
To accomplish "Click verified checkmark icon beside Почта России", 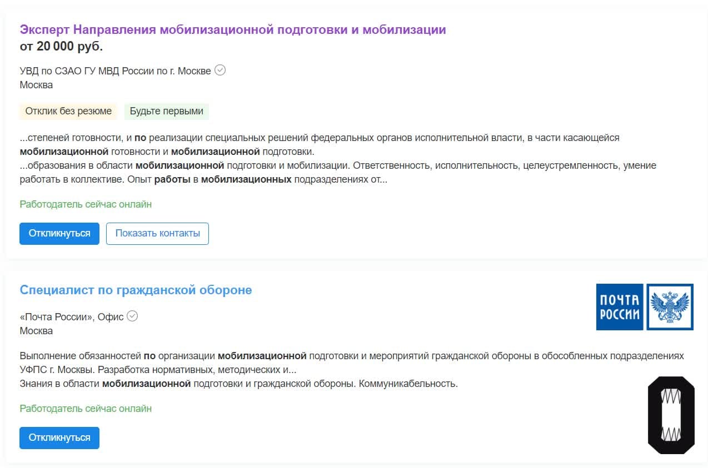I will tap(132, 316).
